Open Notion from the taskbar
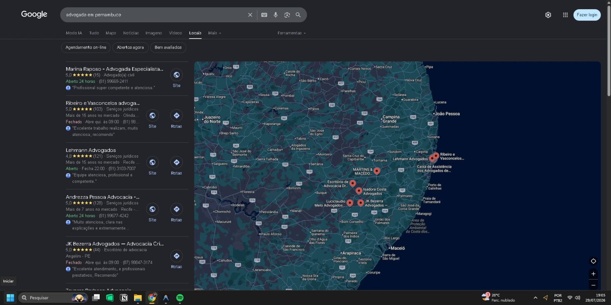This screenshot has height=305, width=611. pos(124,298)
